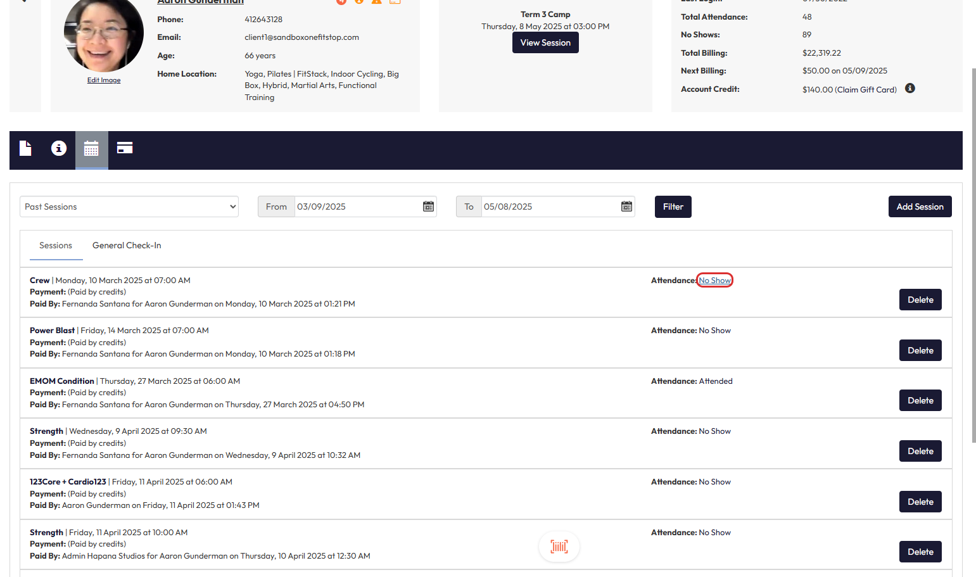Viewport: 976px width, 577px height.
Task: Click the Add Session button
Action: coord(920,206)
